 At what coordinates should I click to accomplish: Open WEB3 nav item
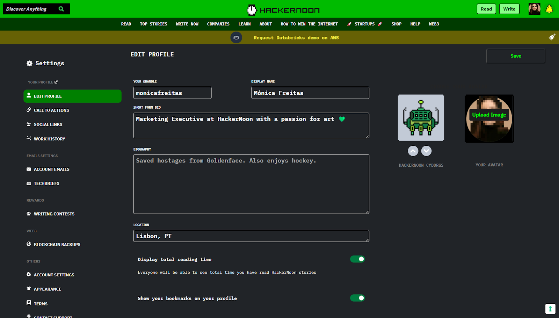coord(434,24)
